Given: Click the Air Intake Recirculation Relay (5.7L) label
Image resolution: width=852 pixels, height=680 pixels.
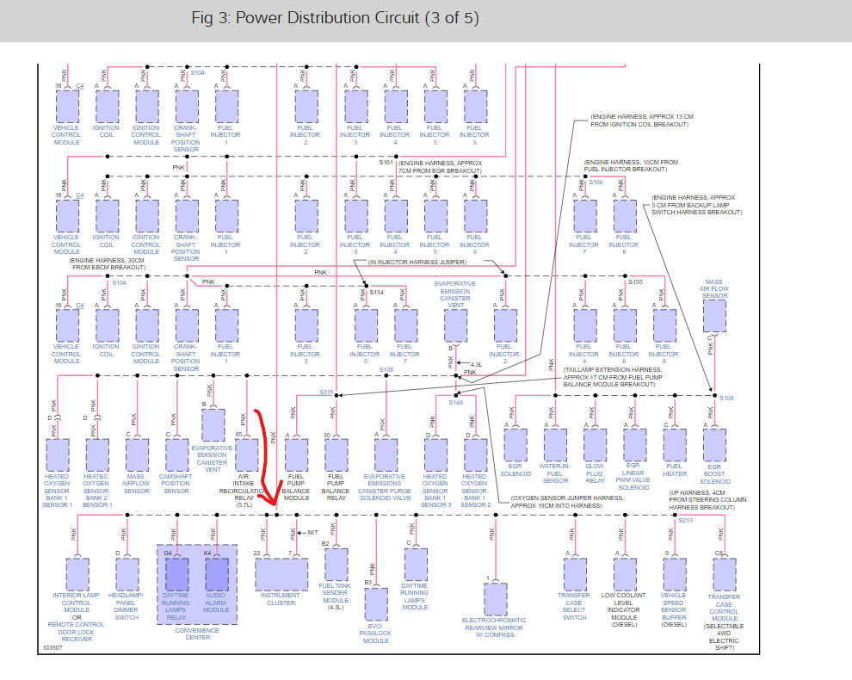Looking at the screenshot, I should click(x=243, y=491).
